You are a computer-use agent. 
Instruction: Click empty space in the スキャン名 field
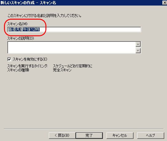pyautogui.click(x=90, y=29)
